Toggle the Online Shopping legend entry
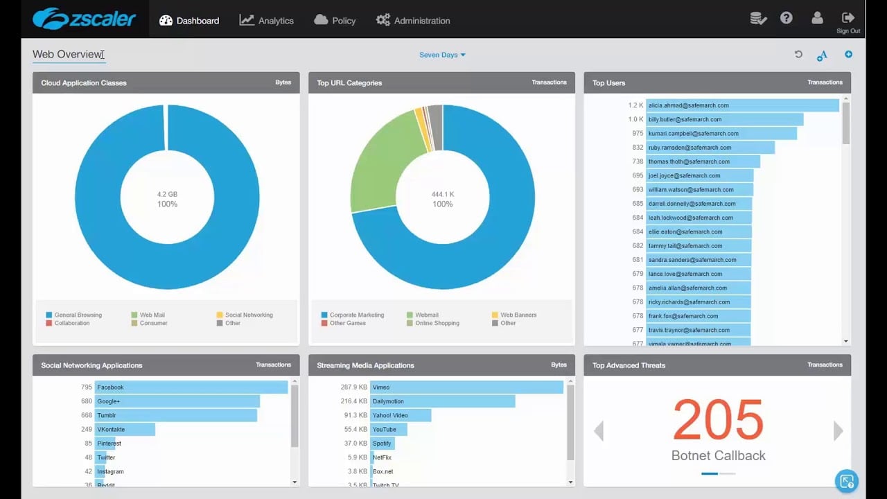This screenshot has width=887, height=499. [433, 323]
